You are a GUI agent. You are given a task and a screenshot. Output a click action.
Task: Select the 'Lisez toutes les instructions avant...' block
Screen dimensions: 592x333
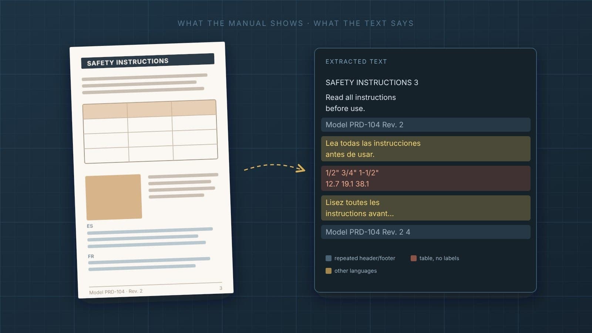[x=425, y=208]
